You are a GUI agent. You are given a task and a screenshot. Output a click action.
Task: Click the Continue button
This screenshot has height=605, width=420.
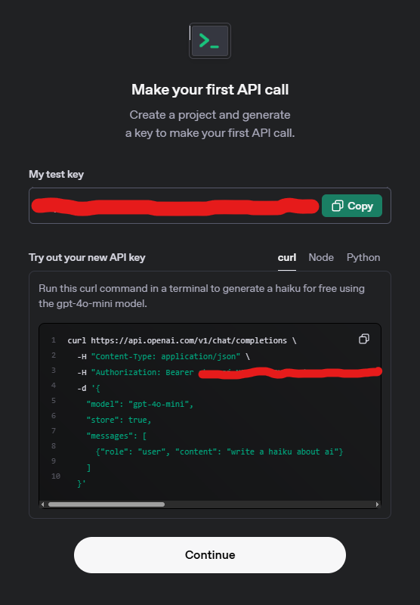click(210, 555)
